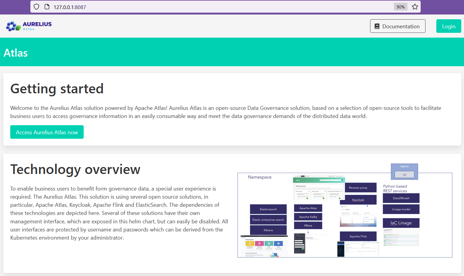Click the Atlas page title banner text
This screenshot has height=276, width=464.
(x=16, y=53)
